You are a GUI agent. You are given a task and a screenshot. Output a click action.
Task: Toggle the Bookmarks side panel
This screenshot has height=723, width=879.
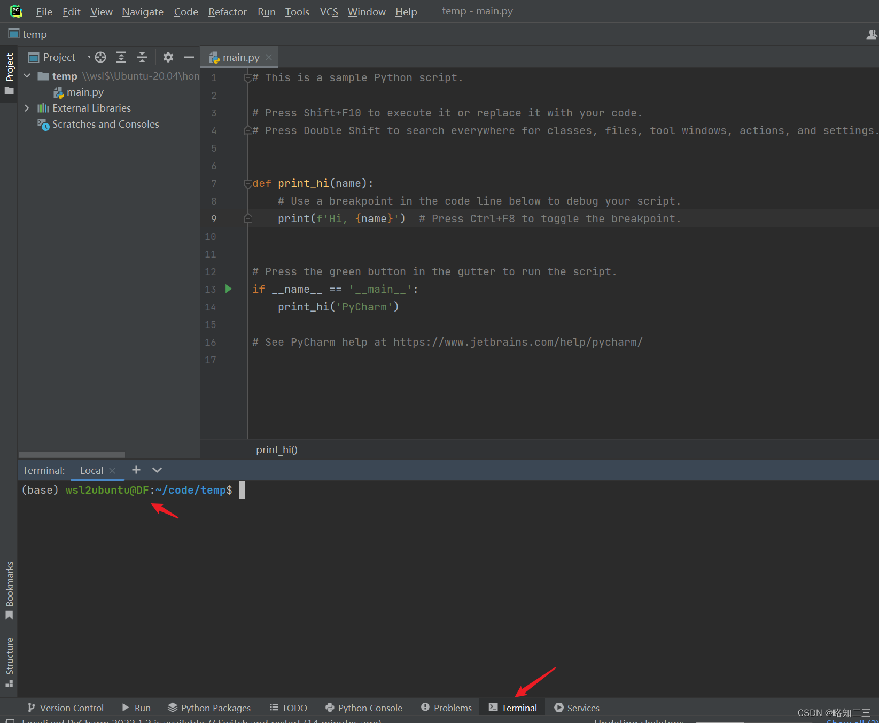point(9,590)
